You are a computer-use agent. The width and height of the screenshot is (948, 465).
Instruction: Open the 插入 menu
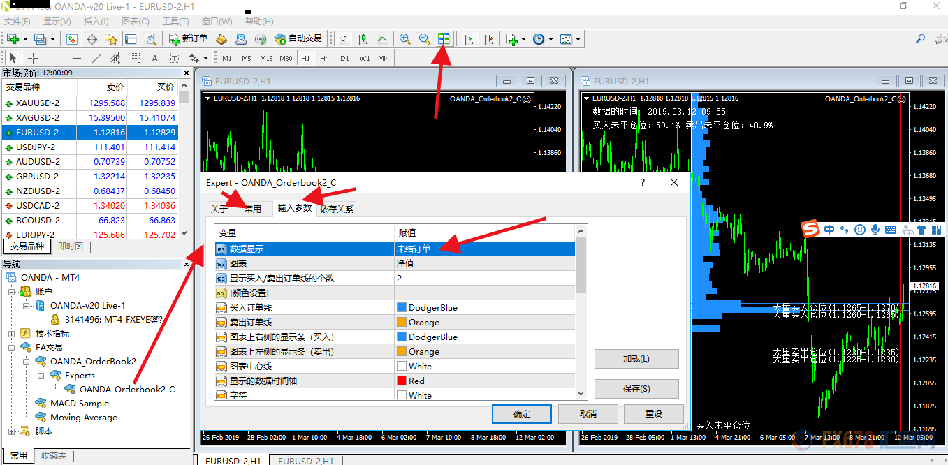[x=96, y=22]
